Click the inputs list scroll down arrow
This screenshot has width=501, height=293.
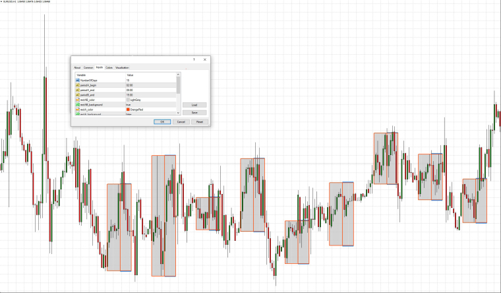pyautogui.click(x=178, y=113)
